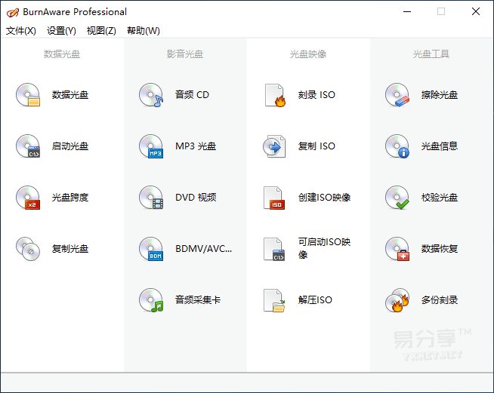Click the 光盘跨度 text label
The image size is (494, 393).
70,198
